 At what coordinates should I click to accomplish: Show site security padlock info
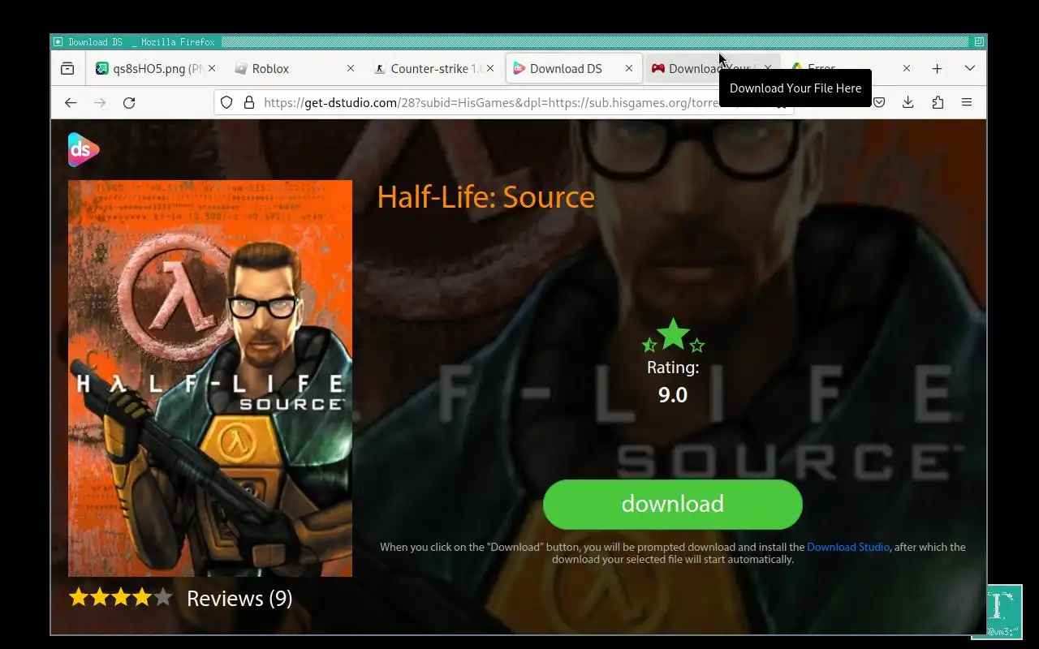249,102
